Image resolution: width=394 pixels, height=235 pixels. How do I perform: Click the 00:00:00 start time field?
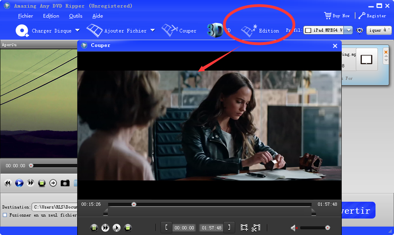[x=185, y=228]
